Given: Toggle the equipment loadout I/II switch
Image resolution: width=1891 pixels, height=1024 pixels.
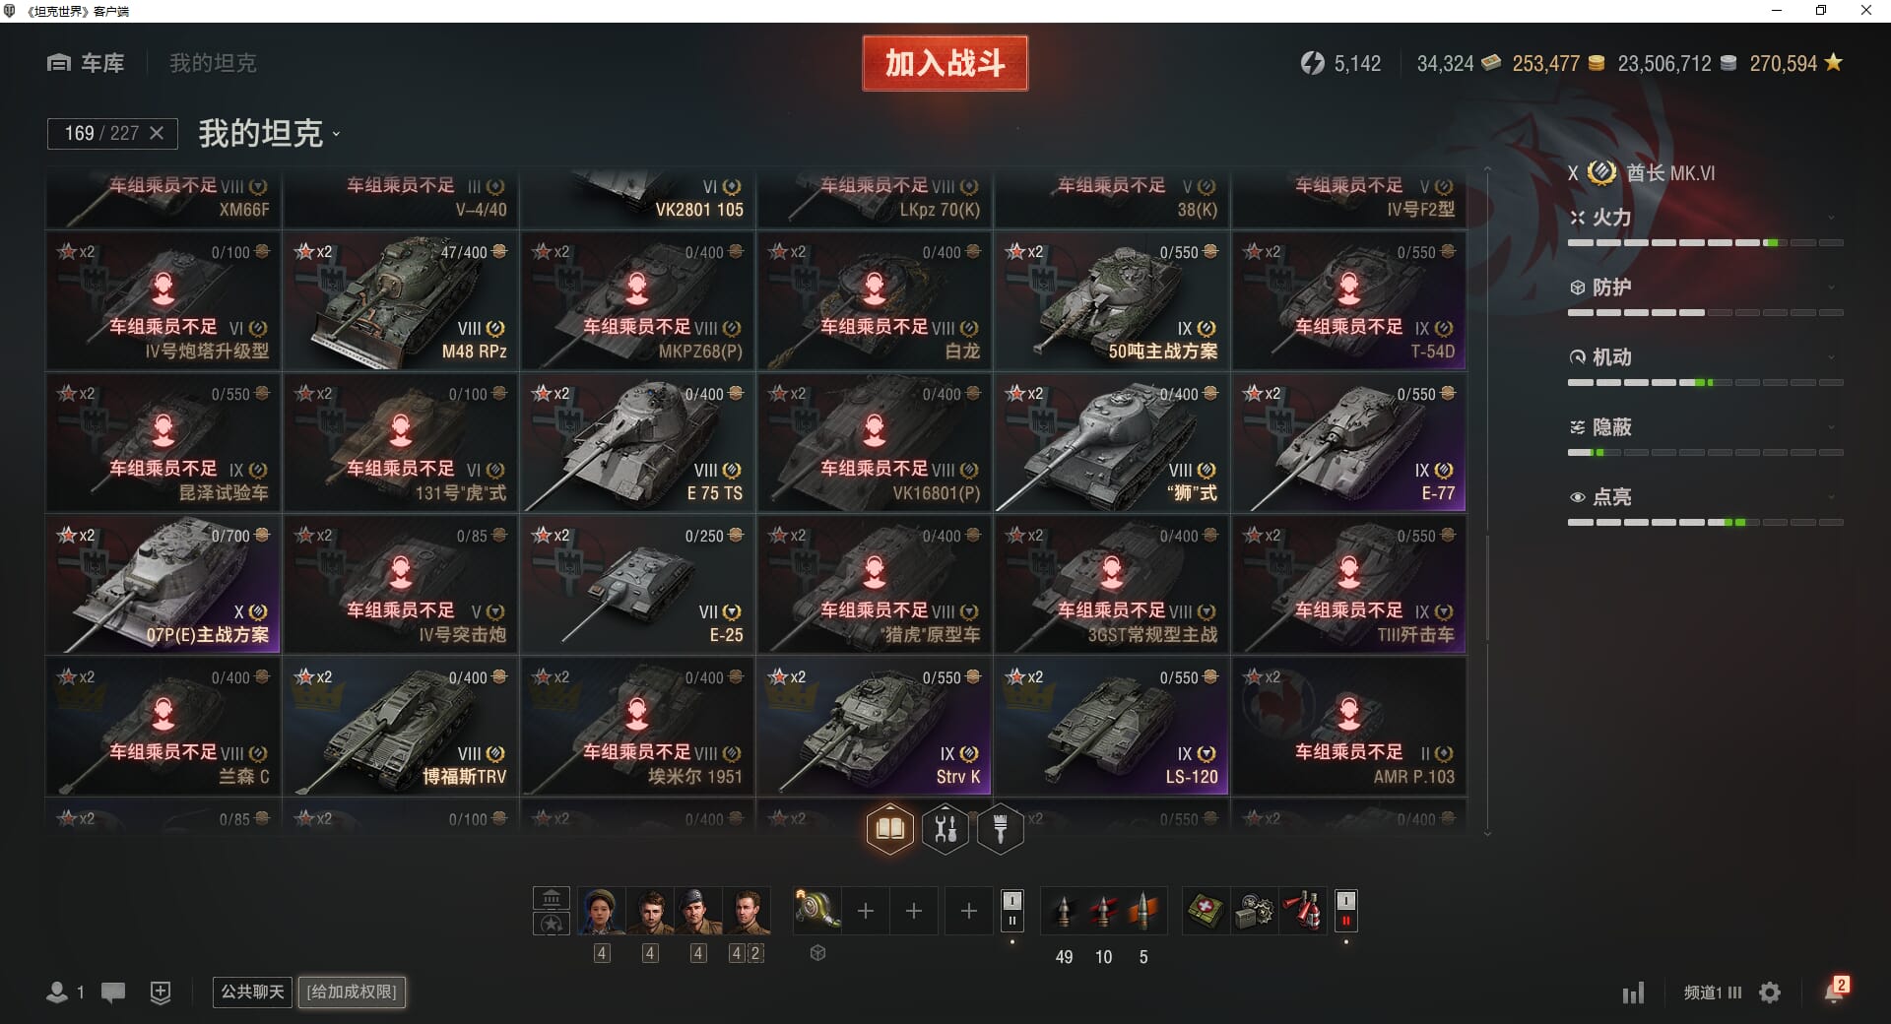Looking at the screenshot, I should (1011, 911).
